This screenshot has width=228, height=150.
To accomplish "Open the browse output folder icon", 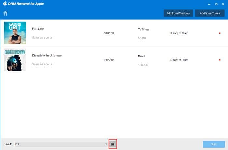I will pyautogui.click(x=113, y=144).
